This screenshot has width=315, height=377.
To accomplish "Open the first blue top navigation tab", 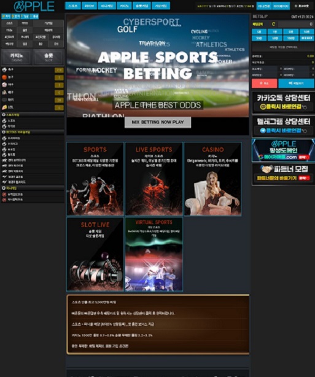I will click(x=72, y=6).
